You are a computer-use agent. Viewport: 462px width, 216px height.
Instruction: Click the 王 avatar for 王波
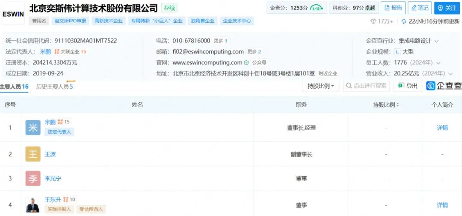[33, 154]
